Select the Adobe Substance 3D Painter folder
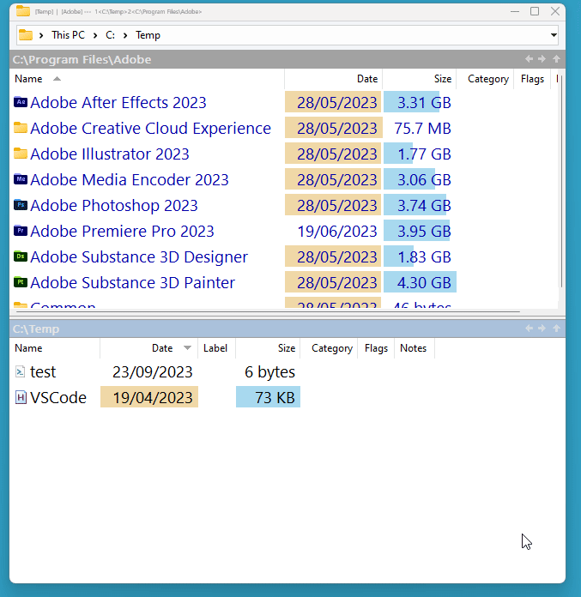Viewport: 581px width, 597px height. click(132, 282)
